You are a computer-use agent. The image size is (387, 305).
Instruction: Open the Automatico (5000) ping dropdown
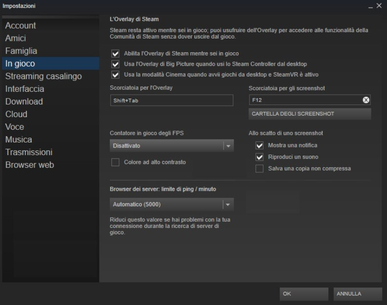click(x=171, y=204)
